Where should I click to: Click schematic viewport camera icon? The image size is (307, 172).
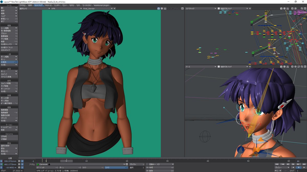tap(281, 8)
